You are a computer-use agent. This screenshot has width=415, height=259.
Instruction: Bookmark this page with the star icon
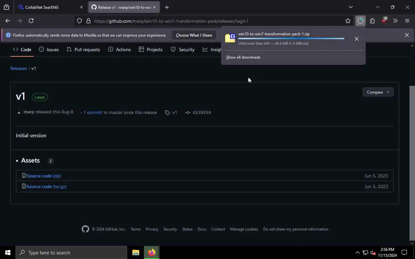(348, 21)
